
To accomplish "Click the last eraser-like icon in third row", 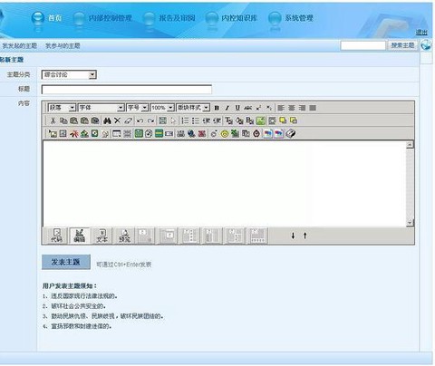I will click(x=290, y=133).
